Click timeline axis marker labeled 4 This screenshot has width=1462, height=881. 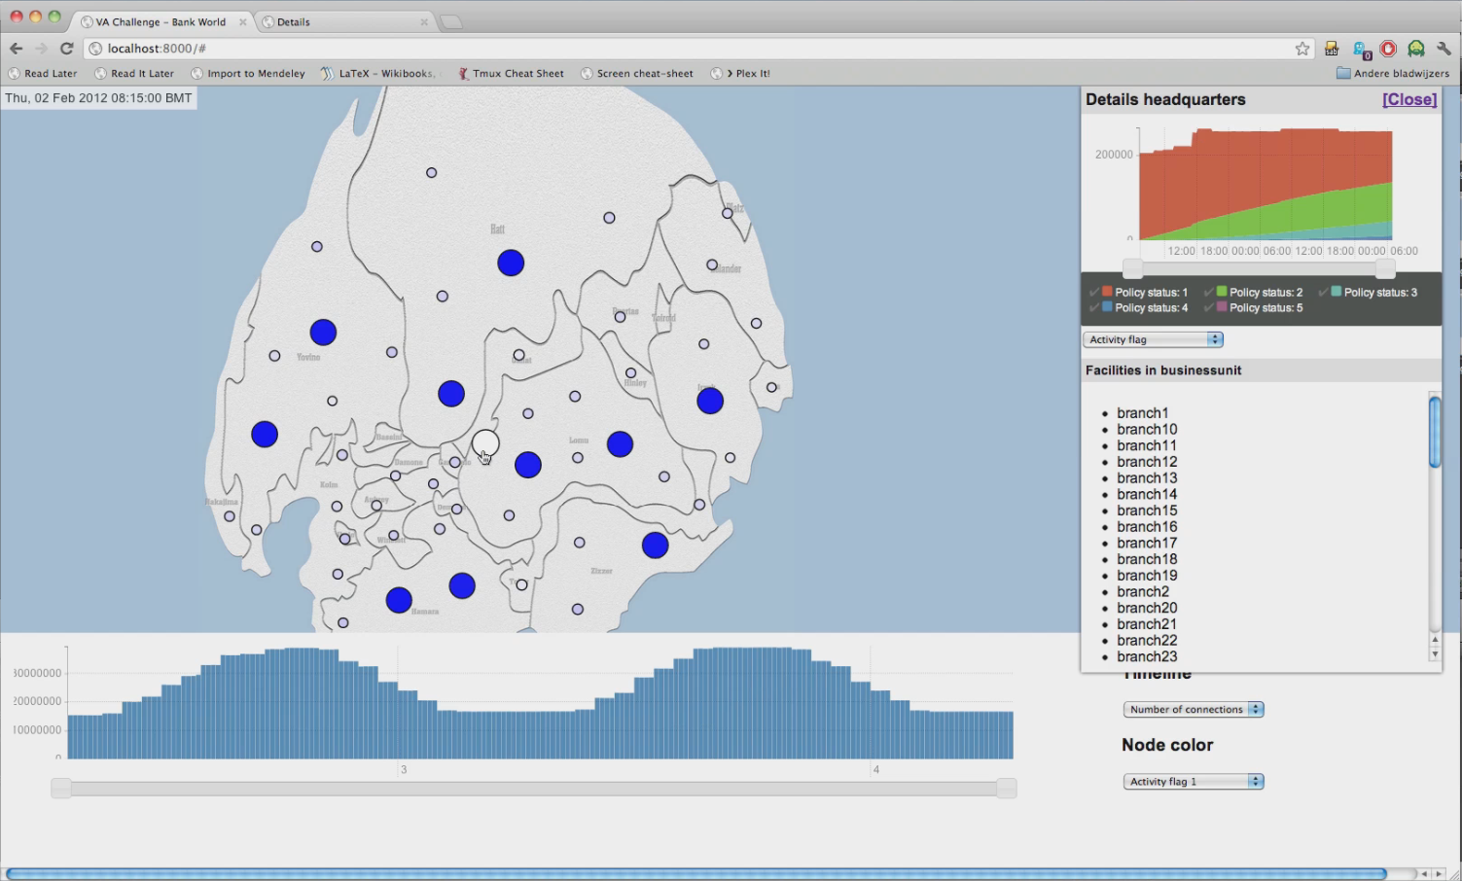point(875,769)
